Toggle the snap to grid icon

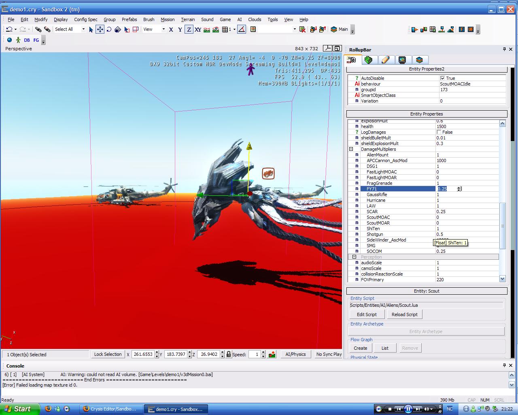[225, 29]
